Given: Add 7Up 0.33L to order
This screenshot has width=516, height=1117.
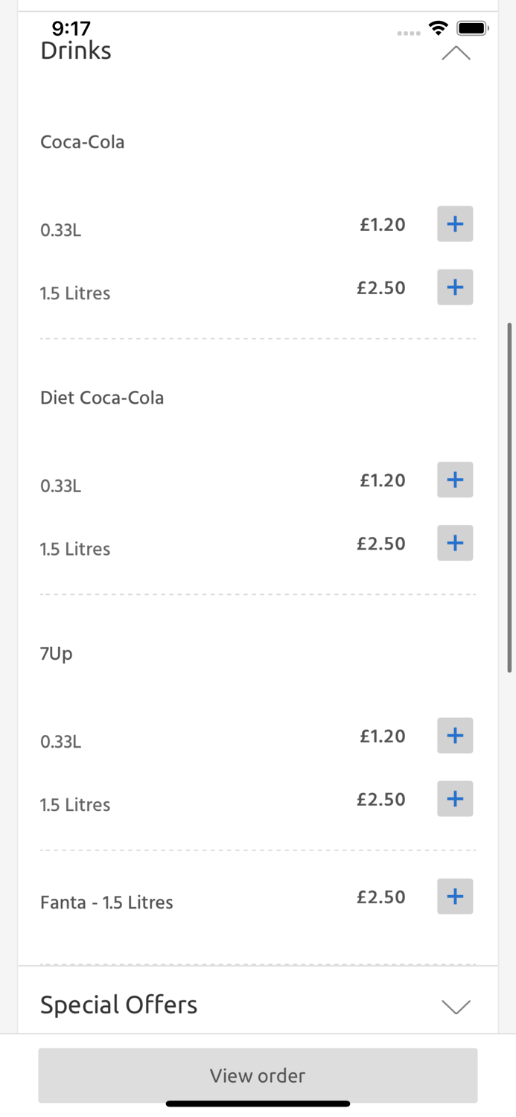Looking at the screenshot, I should click(x=455, y=736).
